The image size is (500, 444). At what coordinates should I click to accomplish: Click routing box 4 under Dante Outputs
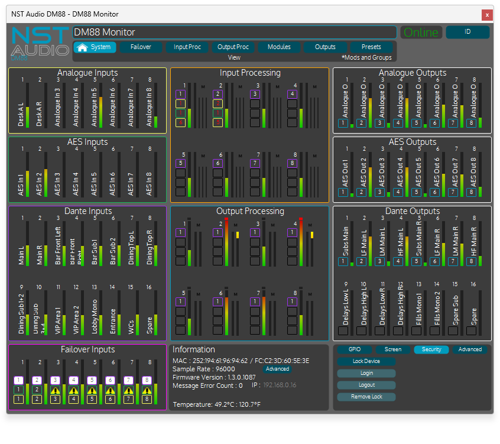click(398, 261)
